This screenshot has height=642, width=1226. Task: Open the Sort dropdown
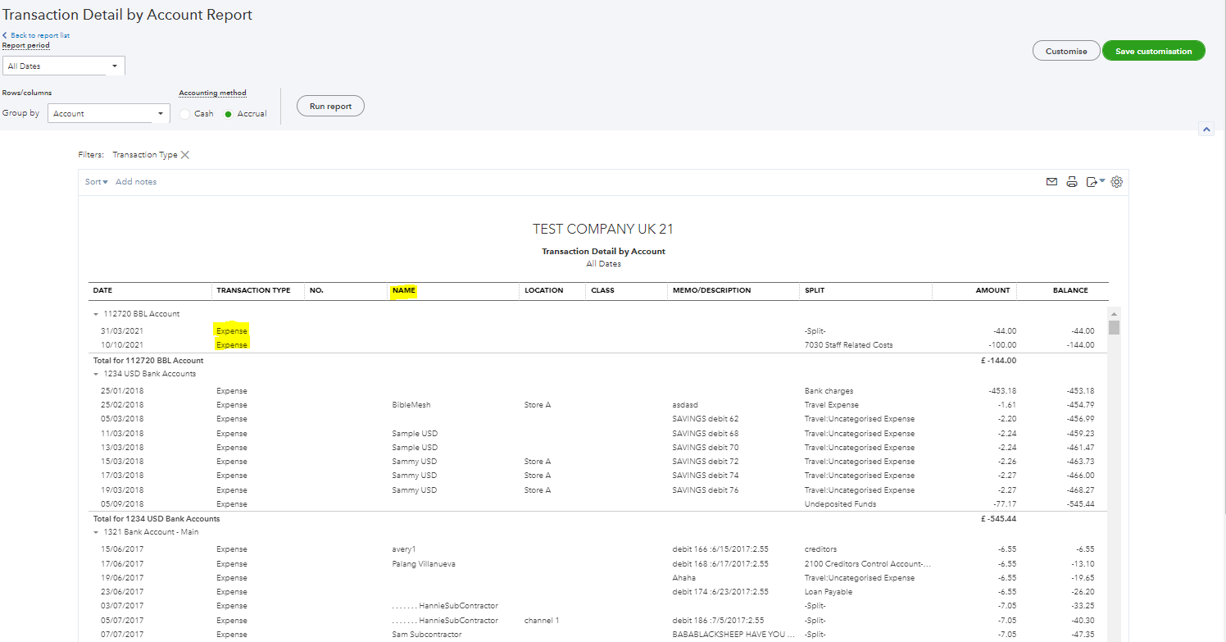[97, 182]
